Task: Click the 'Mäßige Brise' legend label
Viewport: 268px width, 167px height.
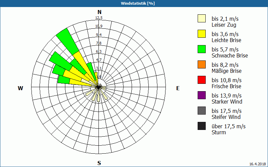Action: [227, 71]
